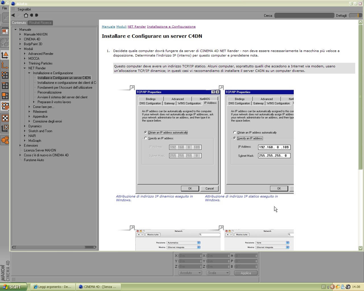
Task: Click the orange primitives objects icon
Action: (x=5, y=140)
